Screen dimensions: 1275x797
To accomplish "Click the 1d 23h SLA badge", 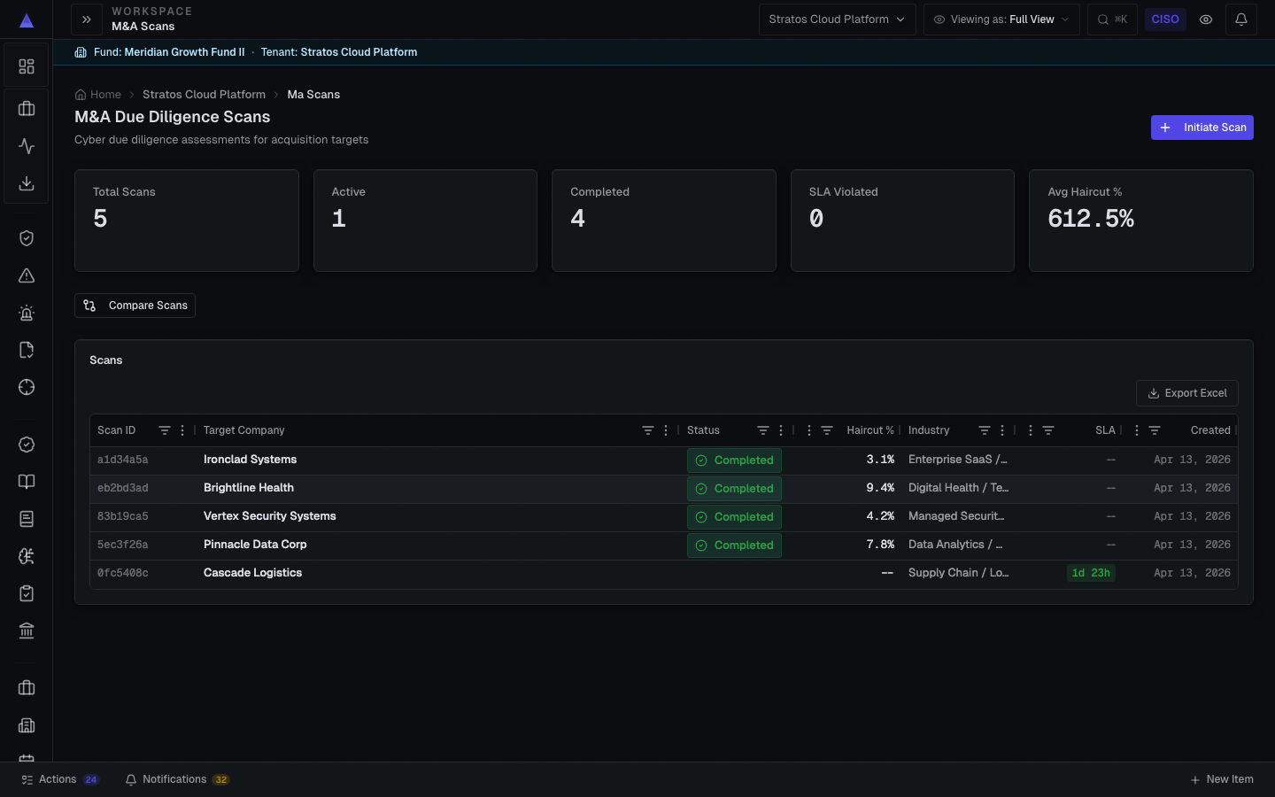I will pyautogui.click(x=1091, y=573).
